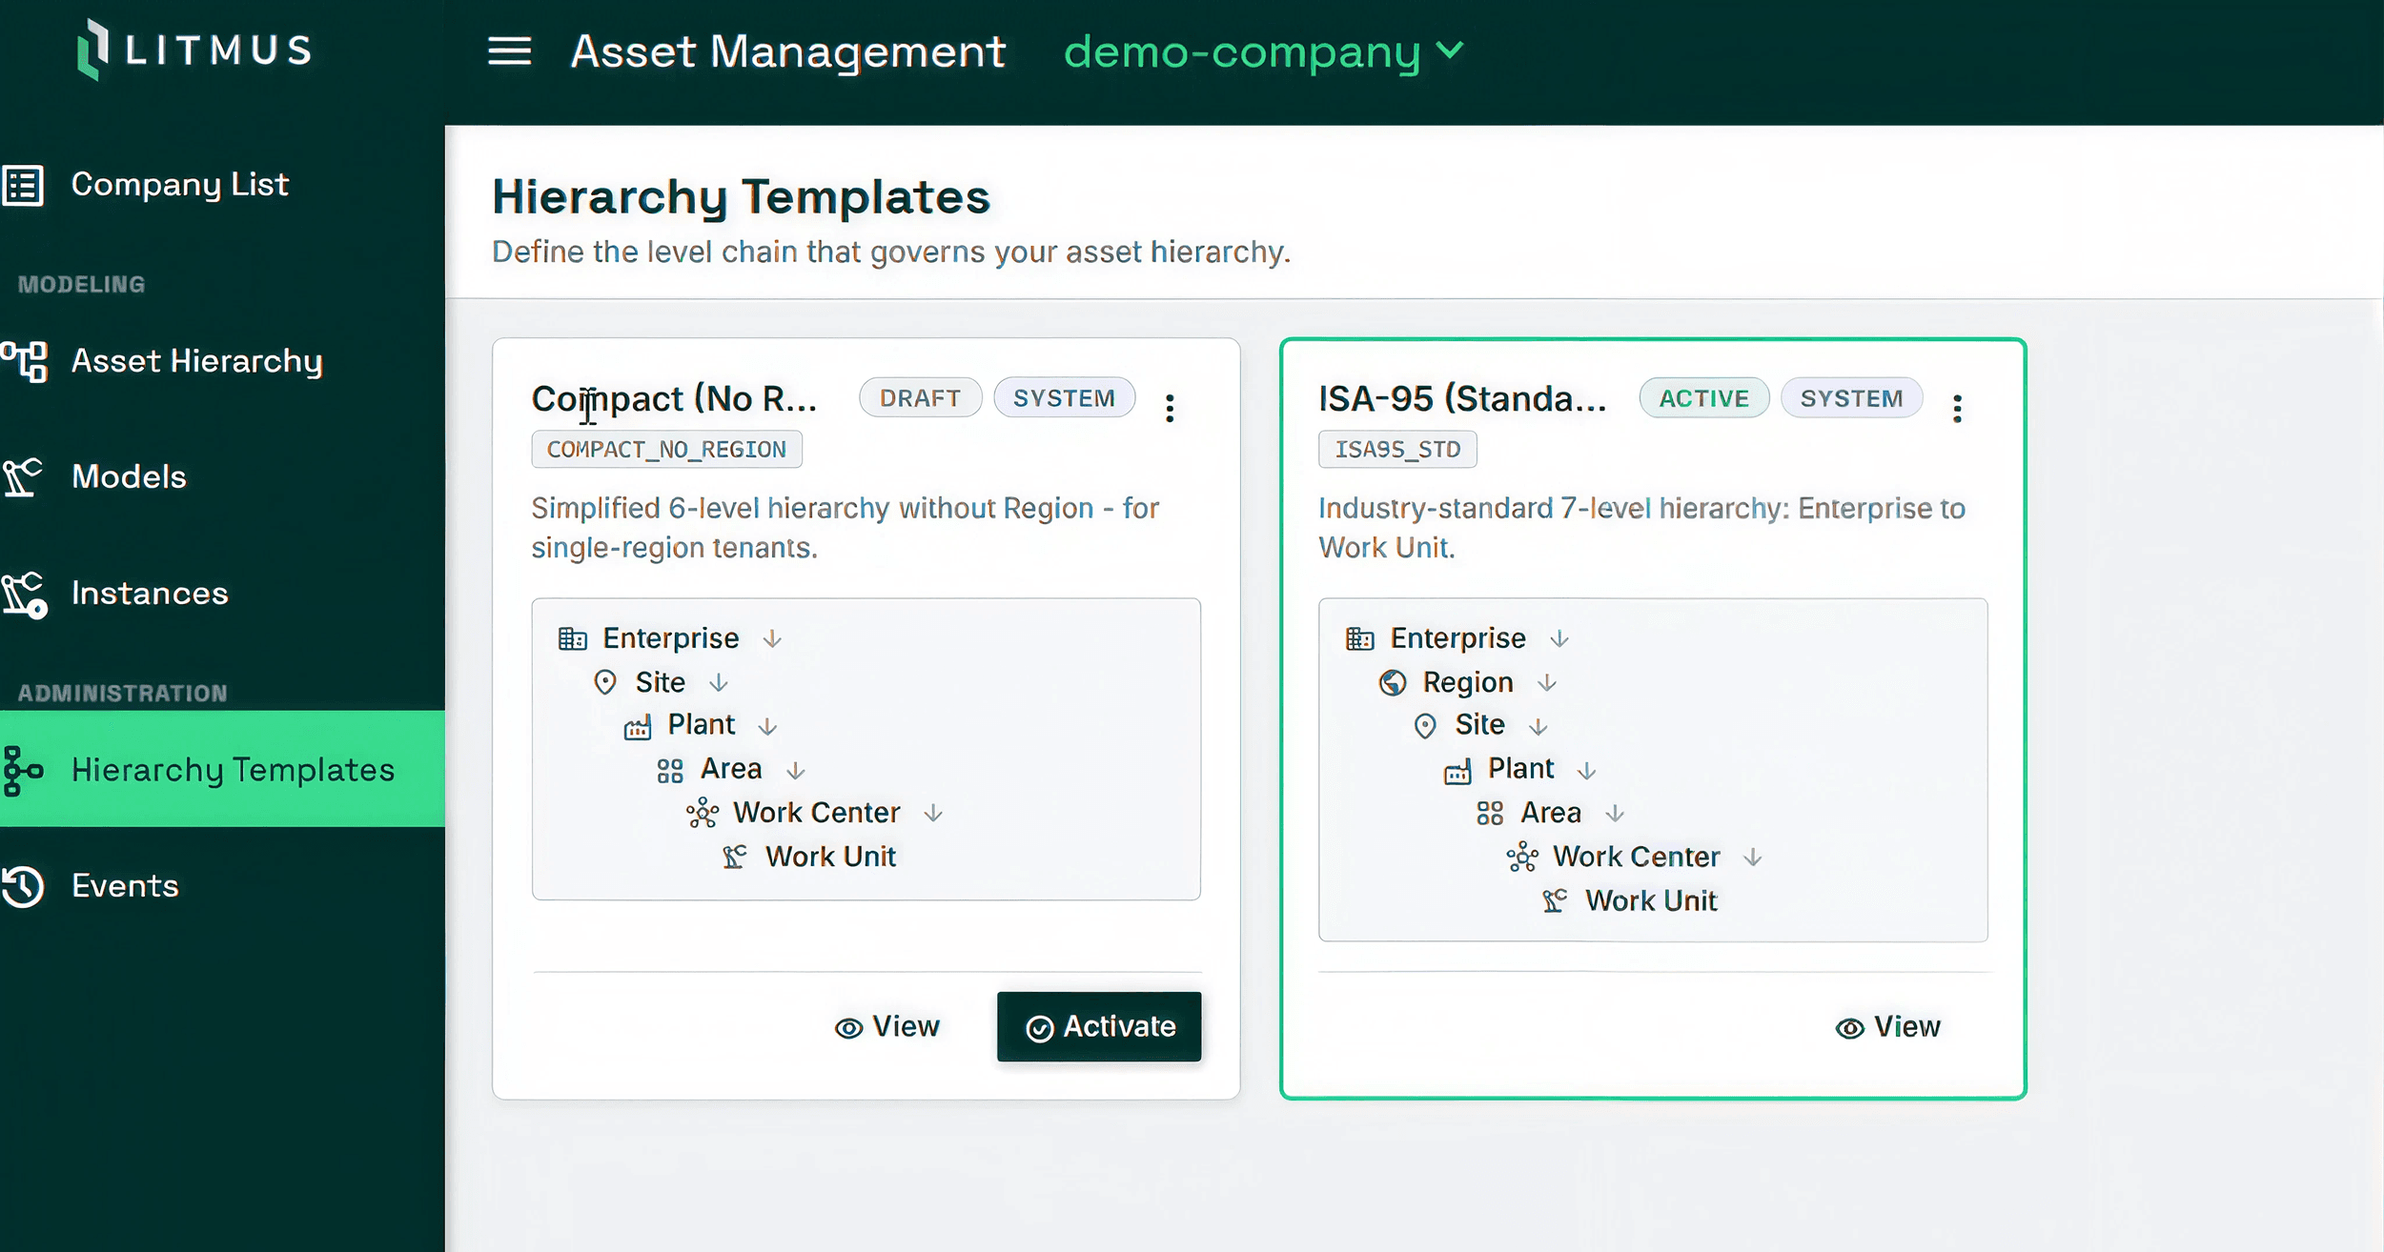2384x1252 pixels.
Task: Click Plant factory icon in ISA-95 card
Action: [1457, 771]
